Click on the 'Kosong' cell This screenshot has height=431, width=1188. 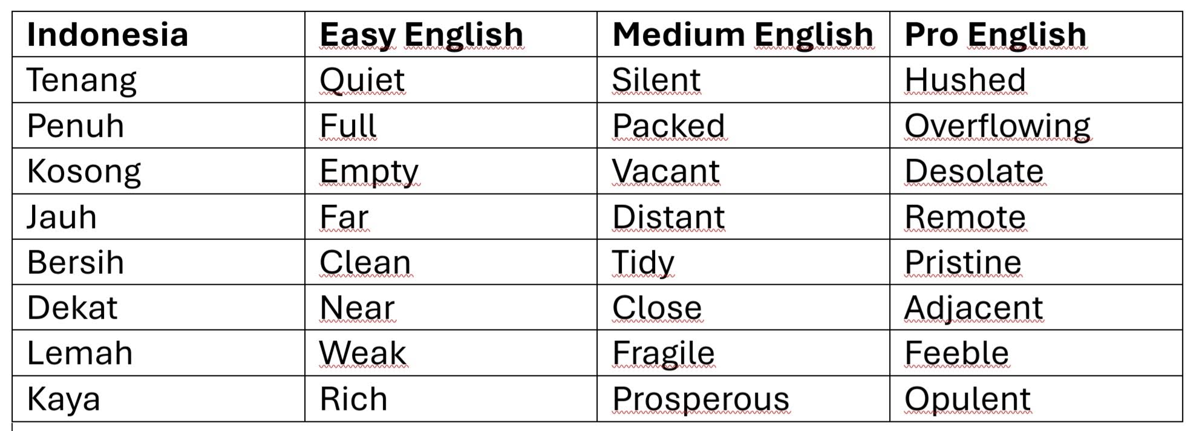pyautogui.click(x=84, y=171)
